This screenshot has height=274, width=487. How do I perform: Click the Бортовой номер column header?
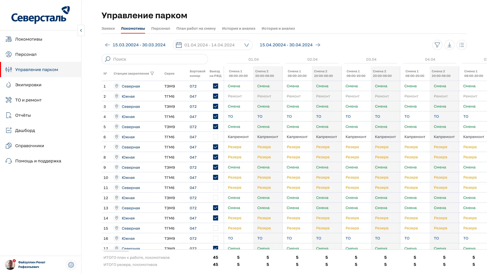[197, 74]
